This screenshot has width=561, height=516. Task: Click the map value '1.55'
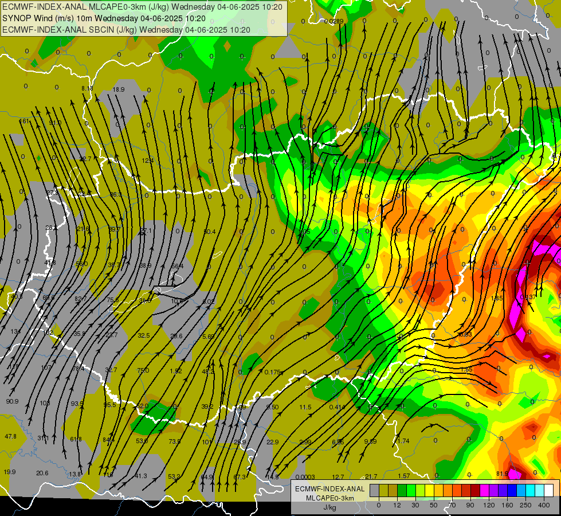466,369
